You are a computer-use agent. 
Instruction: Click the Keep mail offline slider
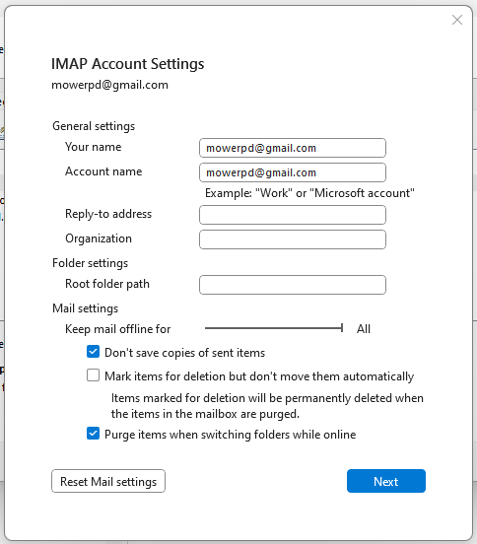point(274,328)
